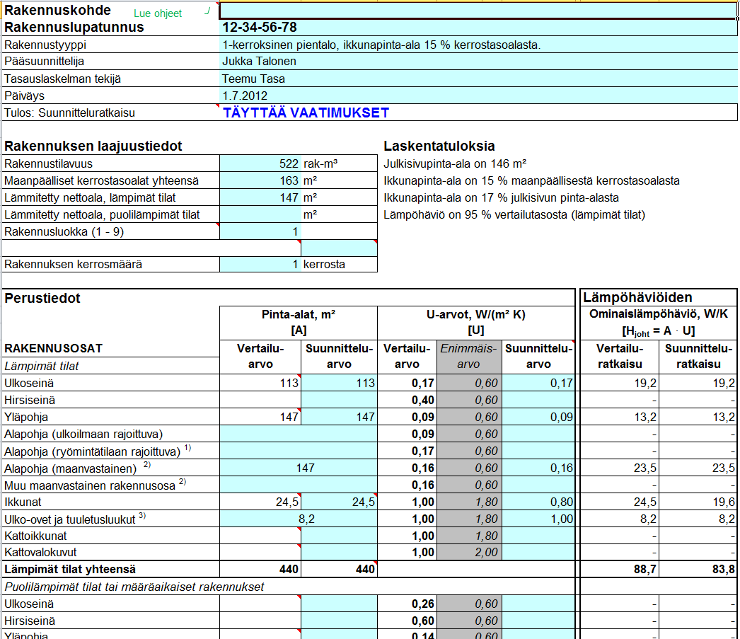
Task: Select the Pinta-alat, m² [A] column header
Action: pos(299,323)
